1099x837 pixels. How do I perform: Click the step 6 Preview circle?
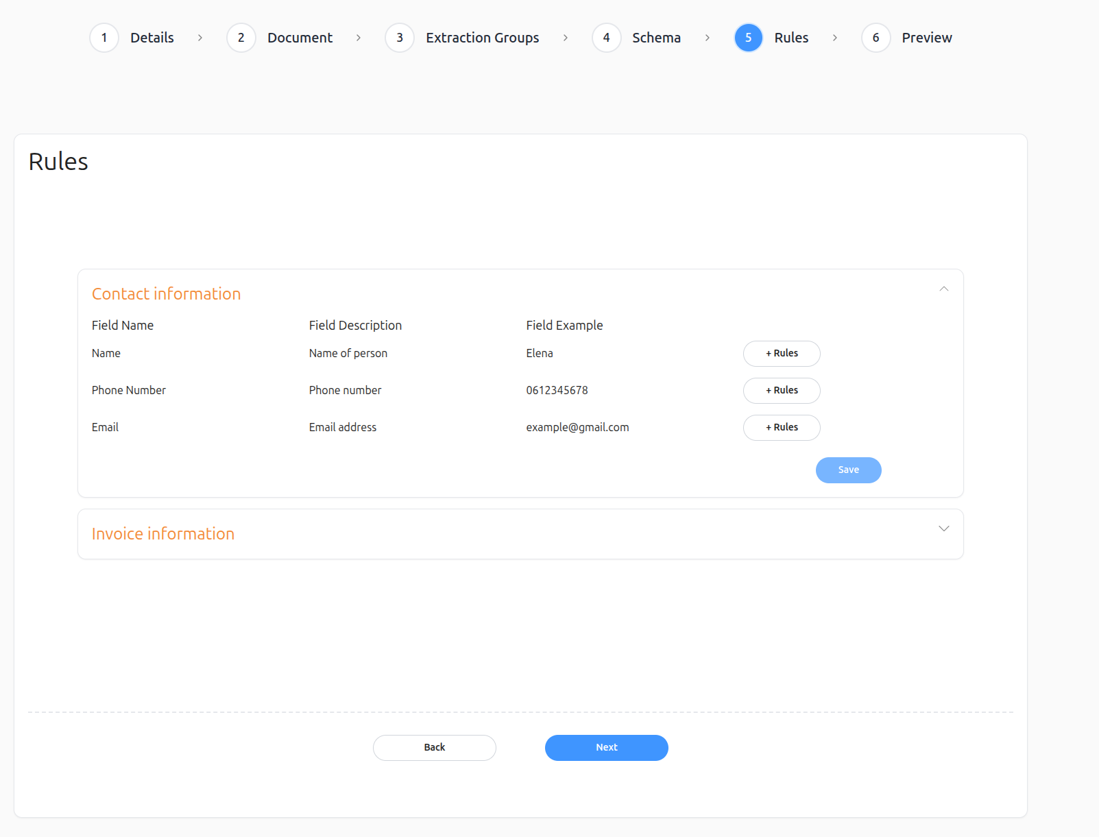pos(875,38)
